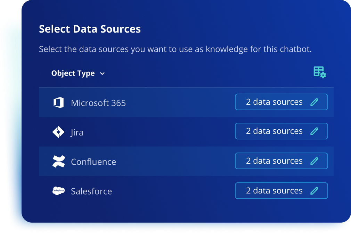The width and height of the screenshot is (351, 233).
Task: Click the pencil icon in the Confluence row
Action: point(314,161)
